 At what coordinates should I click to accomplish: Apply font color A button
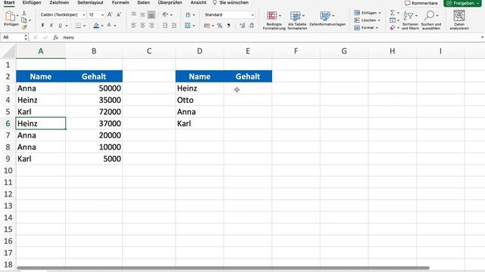[109, 25]
